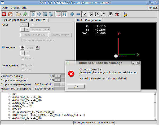
Task: Click Задать отступ button
Action: pos(60,35)
